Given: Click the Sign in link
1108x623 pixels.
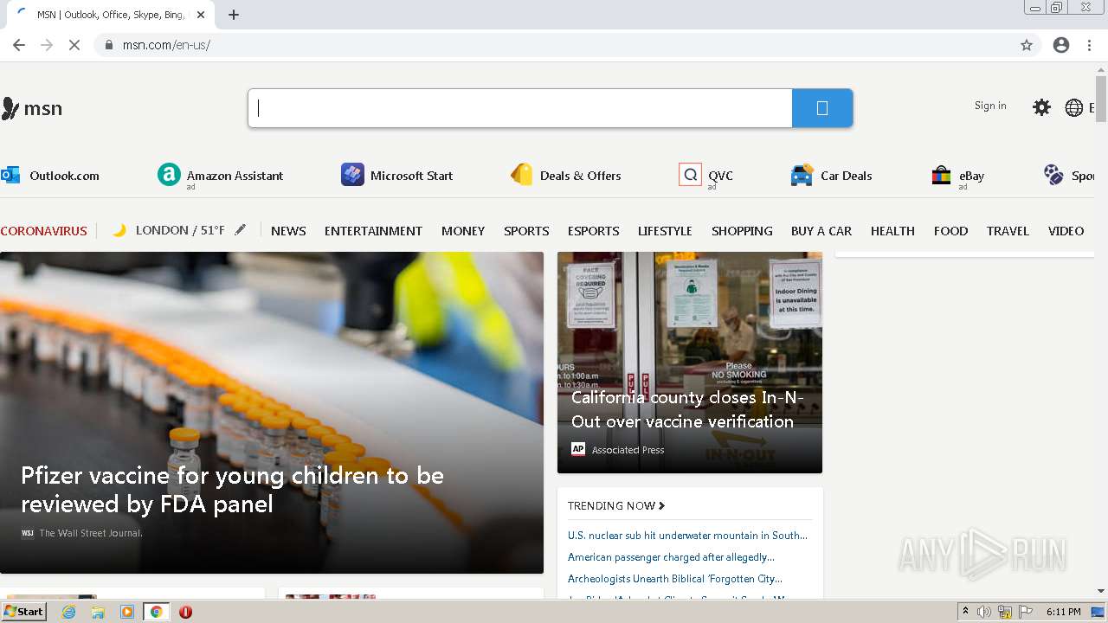Looking at the screenshot, I should coord(990,106).
